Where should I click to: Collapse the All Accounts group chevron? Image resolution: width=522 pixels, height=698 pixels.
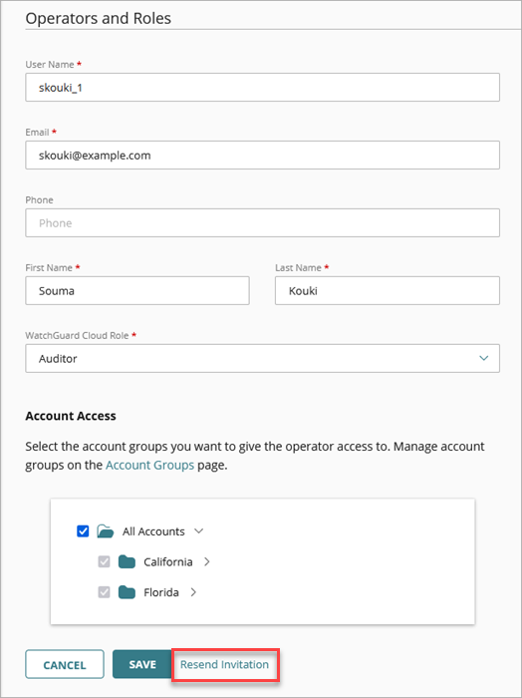point(199,531)
